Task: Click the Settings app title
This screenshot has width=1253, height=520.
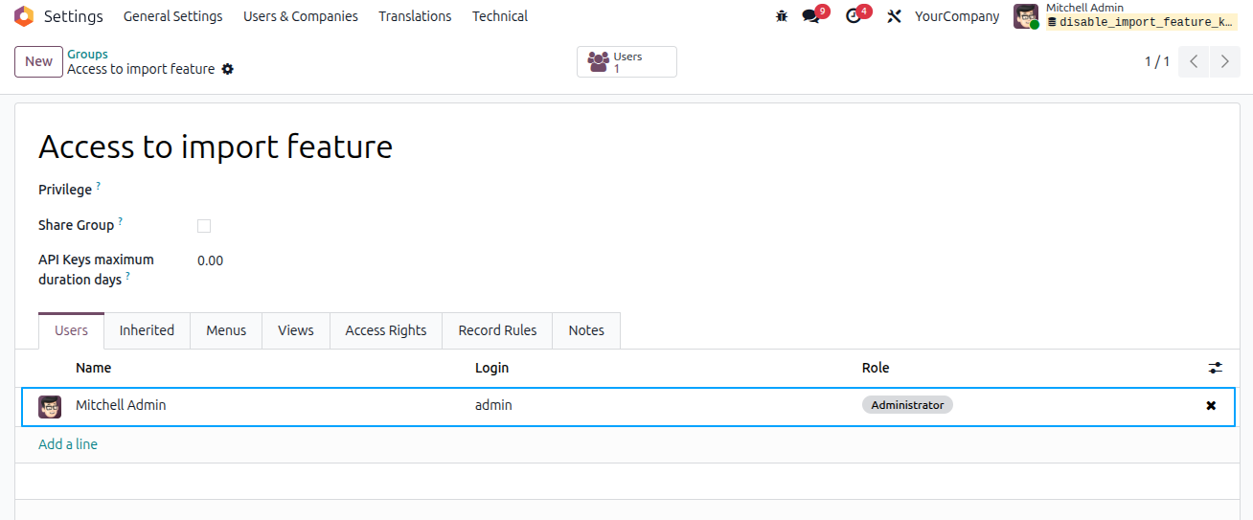Action: [x=74, y=16]
